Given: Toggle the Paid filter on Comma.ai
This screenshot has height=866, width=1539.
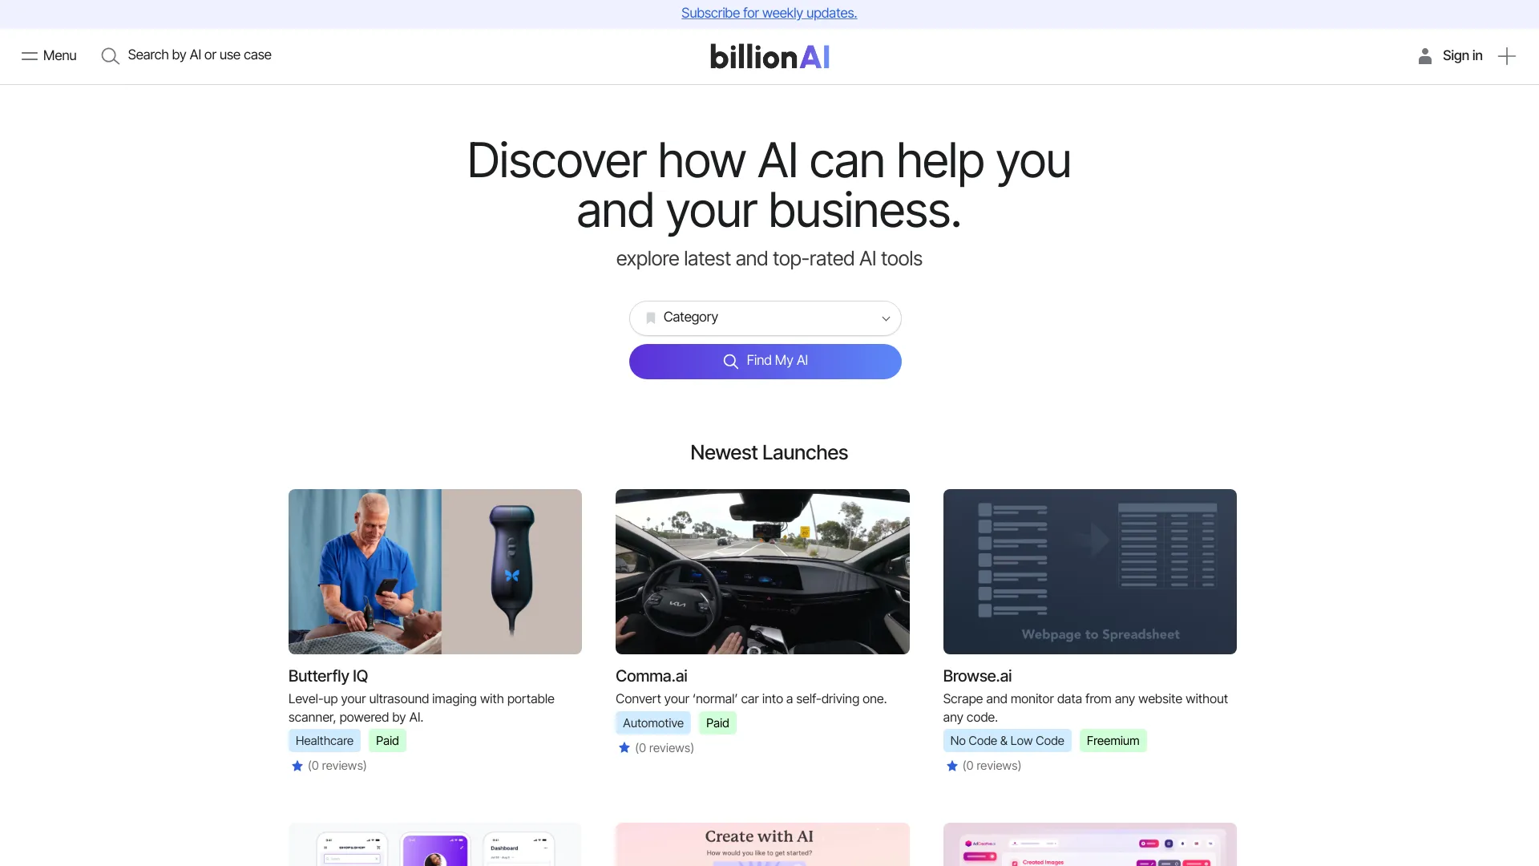Looking at the screenshot, I should pos(717,722).
